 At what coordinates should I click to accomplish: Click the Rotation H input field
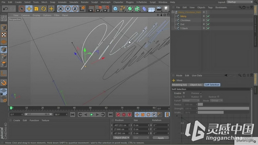coord(161,125)
